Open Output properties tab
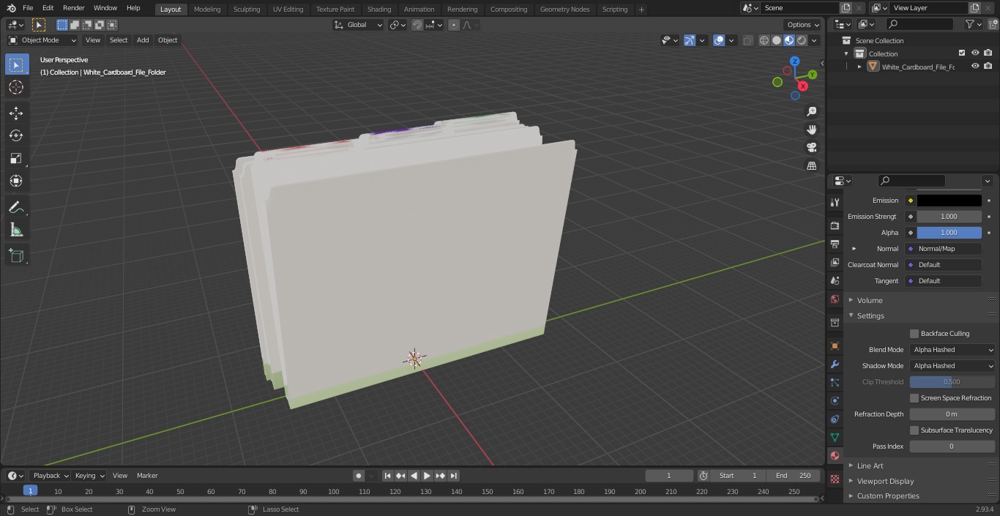Viewport: 1000px width, 516px height. (835, 244)
